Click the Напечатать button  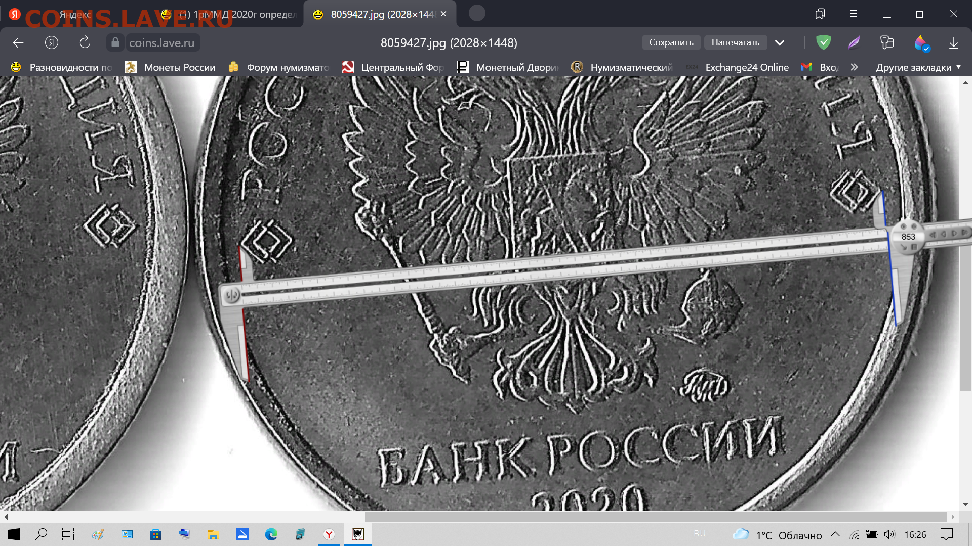tap(736, 42)
